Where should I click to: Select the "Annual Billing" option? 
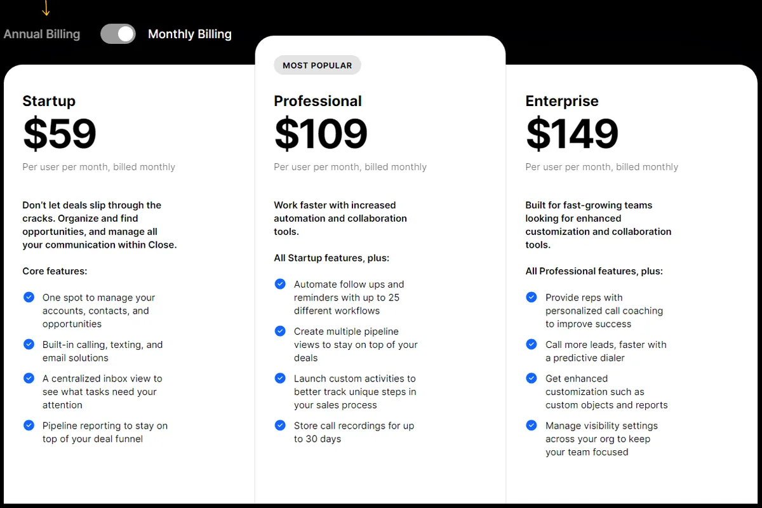tap(41, 34)
